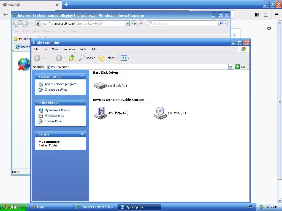Viewport: 282px width, 211px height.
Task: Open Search in My Computer toolbar
Action: click(87, 58)
